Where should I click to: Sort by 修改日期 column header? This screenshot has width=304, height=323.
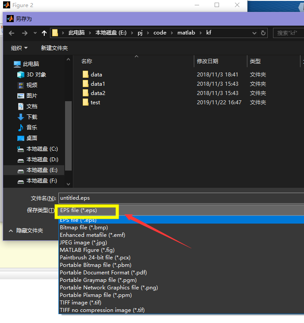(x=207, y=61)
